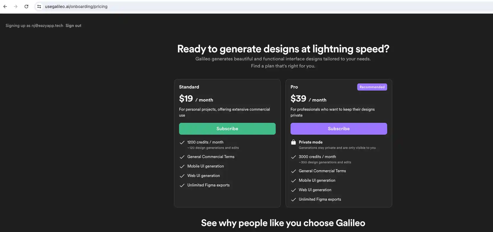
Task: Click the Private mode lock icon
Action: point(293,142)
